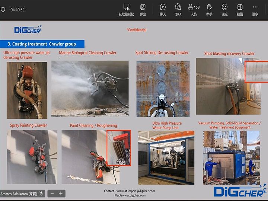Click the Spray Painting Crawler image
The width and height of the screenshot is (268, 201).
coord(32,156)
